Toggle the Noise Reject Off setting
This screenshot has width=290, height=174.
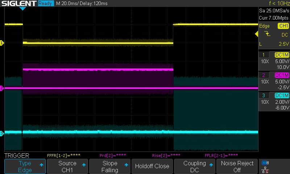pos(237,166)
